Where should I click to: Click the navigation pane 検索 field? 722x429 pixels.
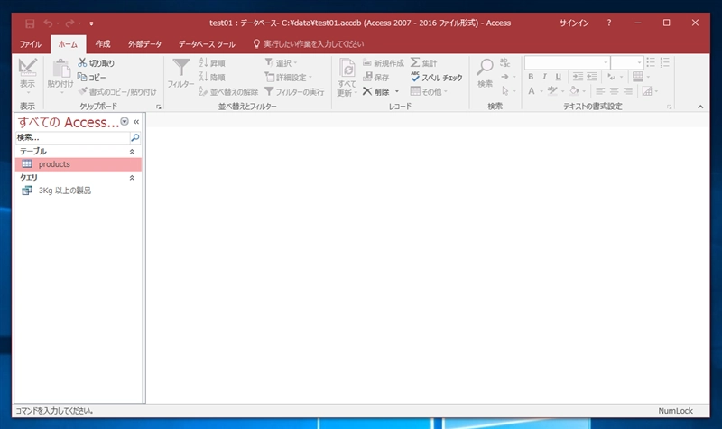(x=73, y=137)
